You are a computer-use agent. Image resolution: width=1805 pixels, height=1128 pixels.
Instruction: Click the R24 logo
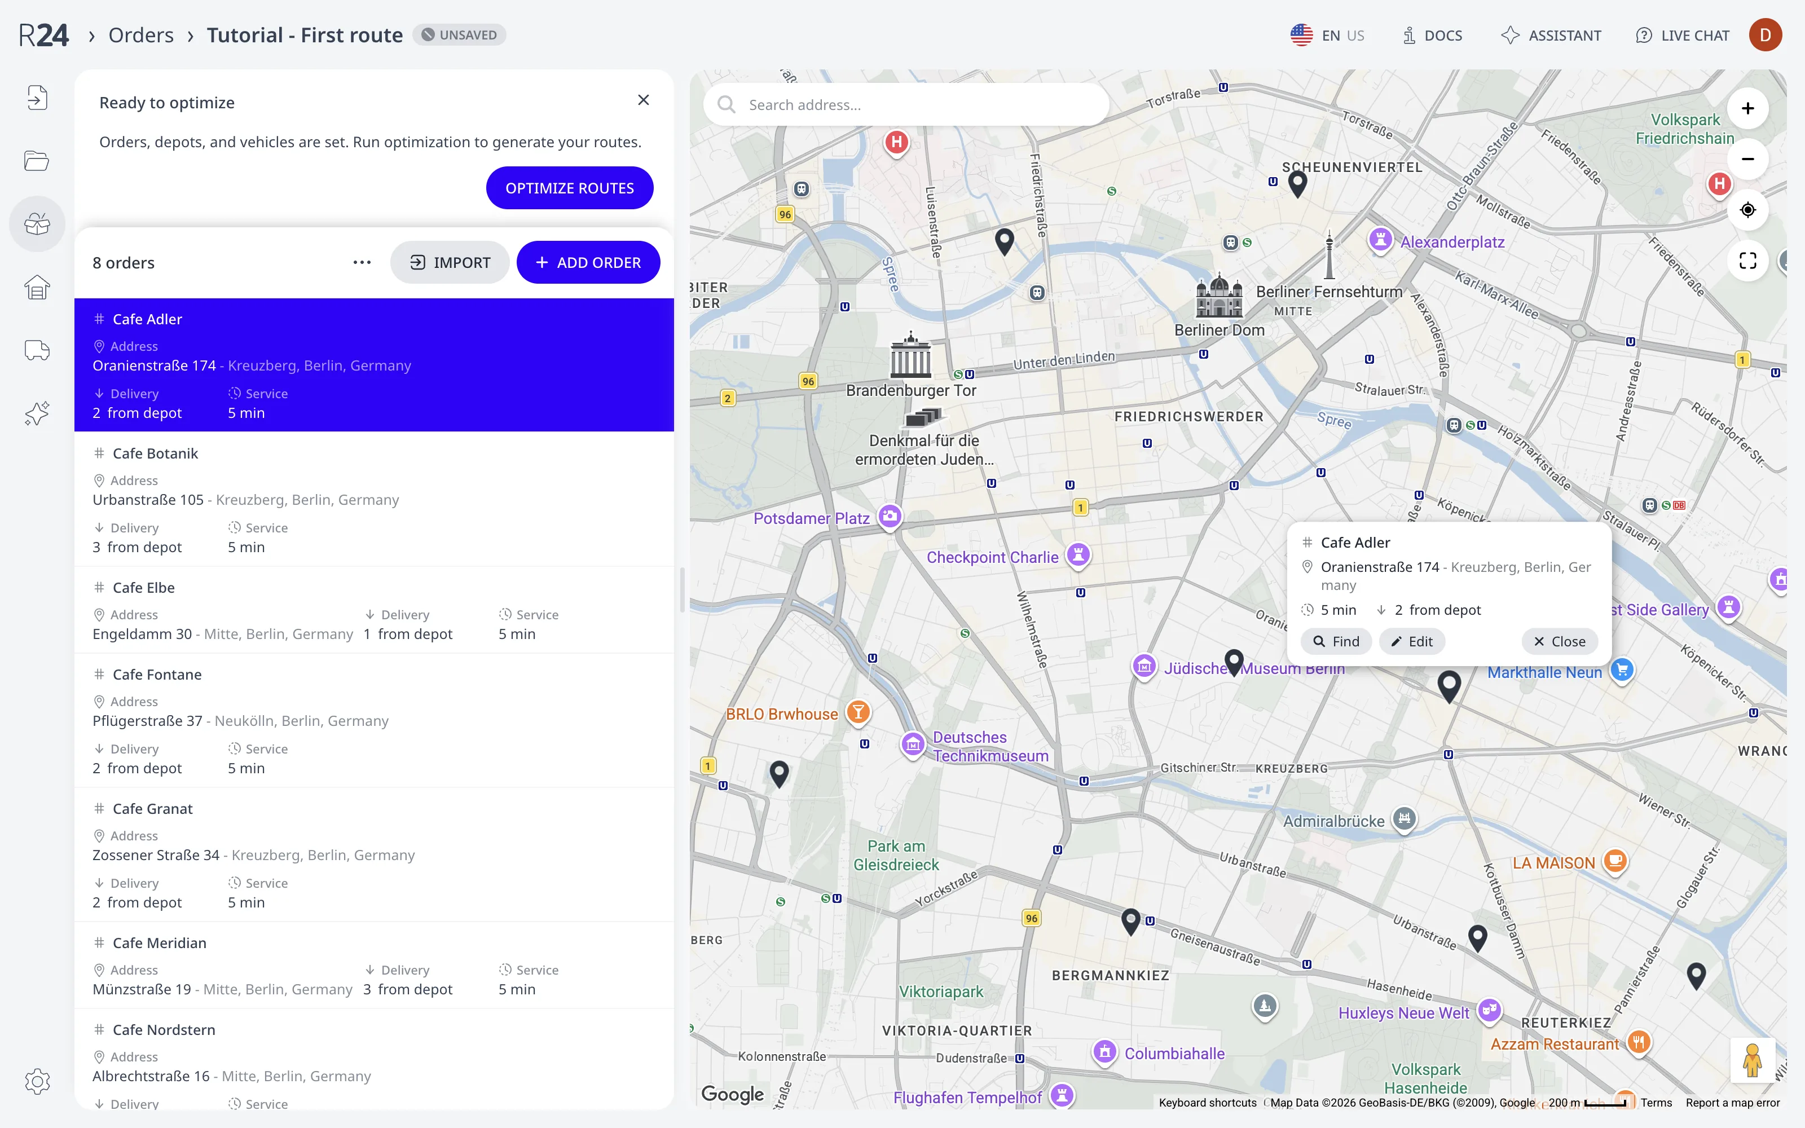pos(43,35)
